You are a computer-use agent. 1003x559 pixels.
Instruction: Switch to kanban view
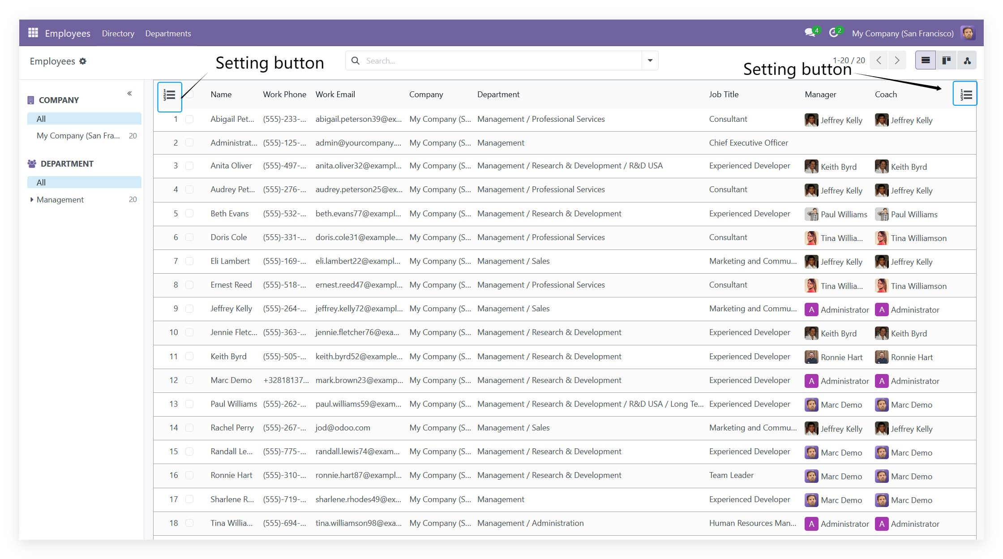[946, 60]
